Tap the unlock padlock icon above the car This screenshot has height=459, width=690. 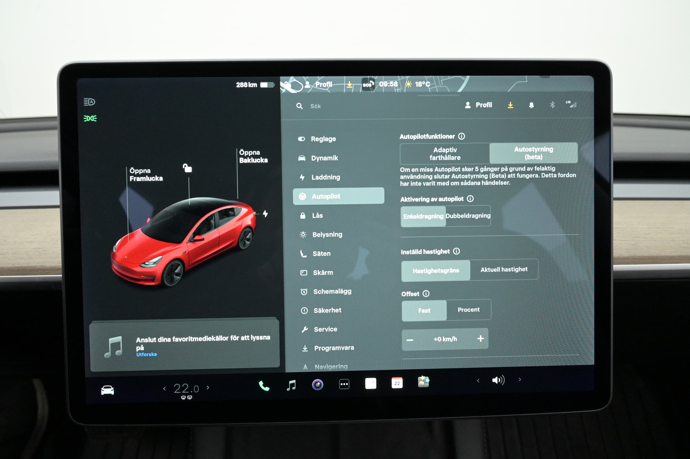187,168
